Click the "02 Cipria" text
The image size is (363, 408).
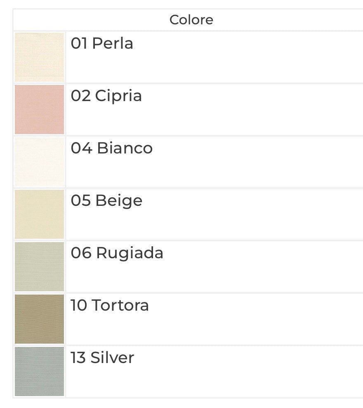tap(106, 96)
